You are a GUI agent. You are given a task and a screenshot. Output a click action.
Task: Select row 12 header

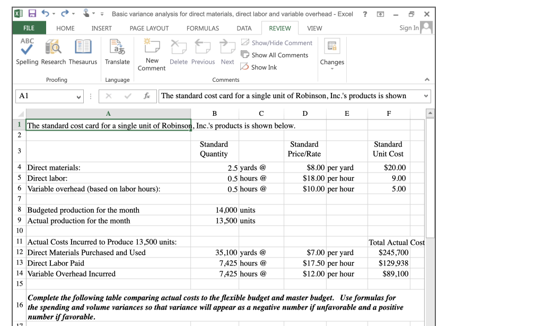tap(20, 252)
